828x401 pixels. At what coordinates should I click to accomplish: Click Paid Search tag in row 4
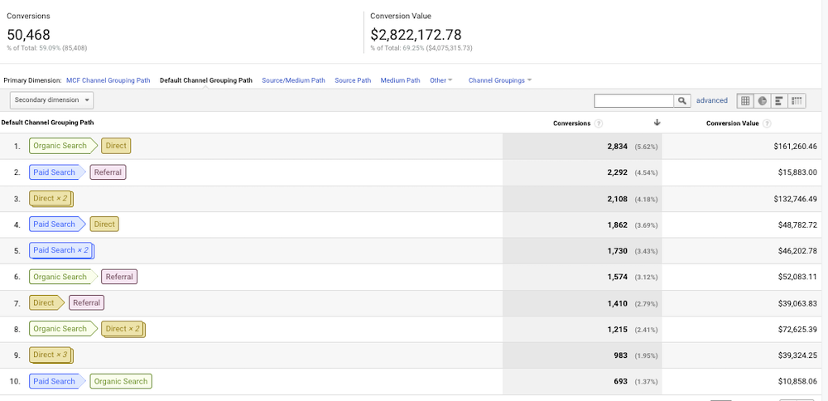click(58, 225)
